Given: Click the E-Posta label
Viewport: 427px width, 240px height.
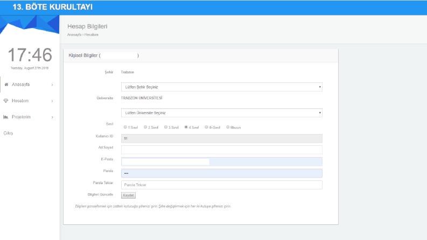Looking at the screenshot, I should click(x=107, y=159).
